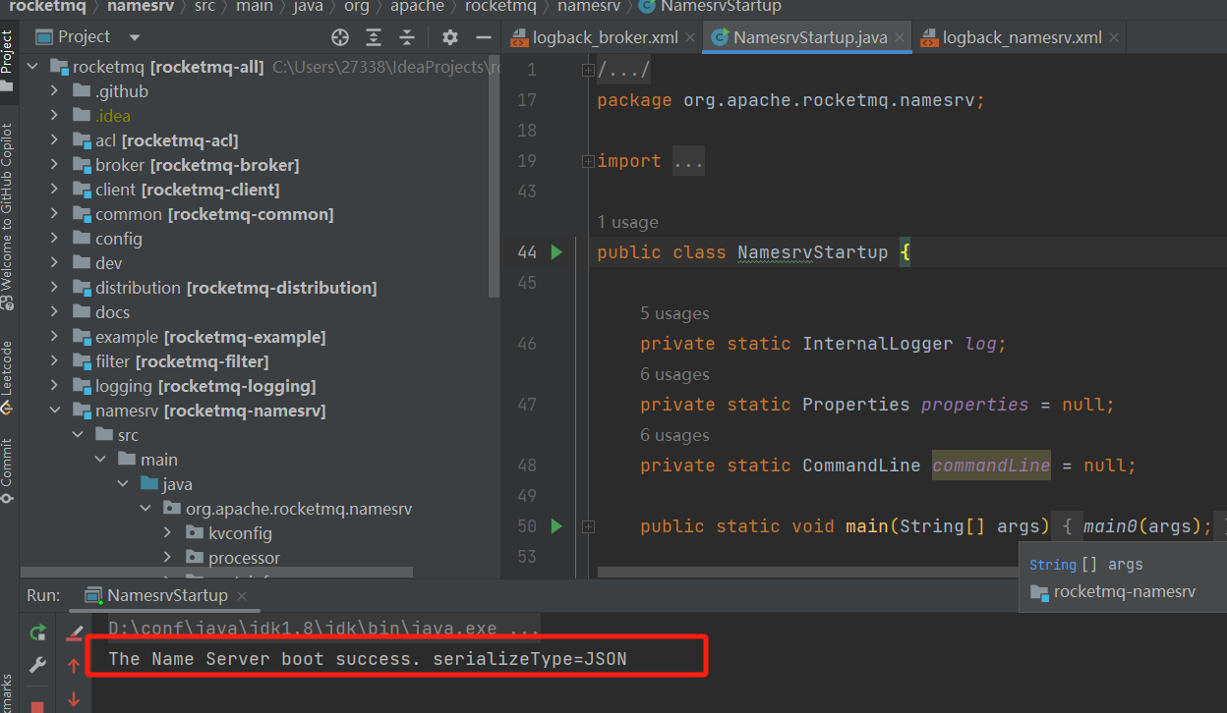Select the client module in tree
1227x713 pixels.
187,190
